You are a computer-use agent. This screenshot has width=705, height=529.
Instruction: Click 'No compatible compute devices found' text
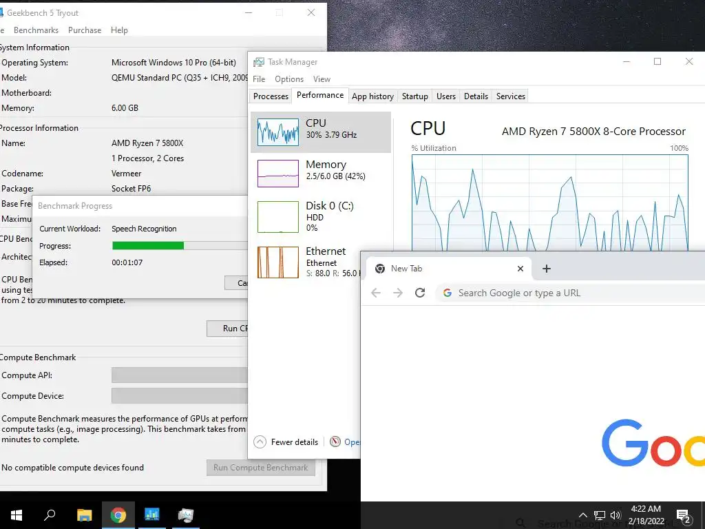click(x=72, y=468)
